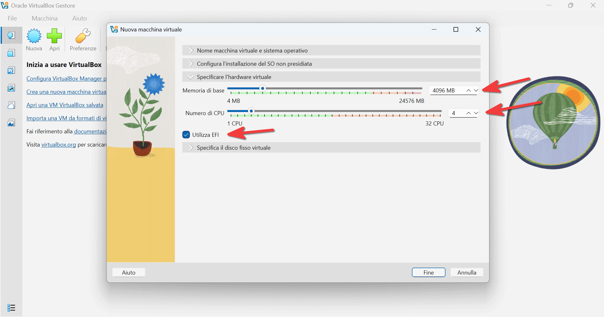Select the fifth sidebar icon
Viewport: 604px width, 317px height.
tap(11, 105)
